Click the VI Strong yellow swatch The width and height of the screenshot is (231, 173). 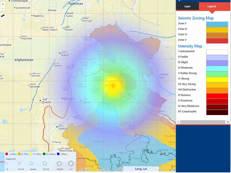(217, 79)
